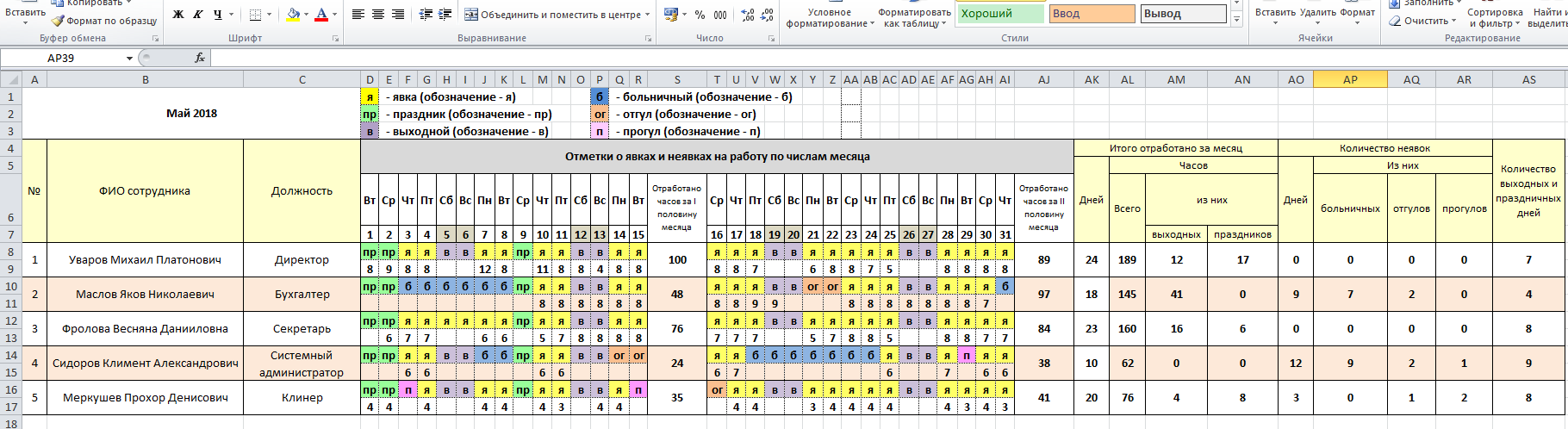Viewport: 1568px width, 429px height.
Task: Align text to the left
Action: [358, 15]
